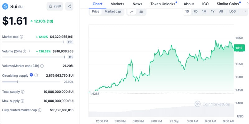Select All time range
The image size is (249, 124).
click(x=221, y=11)
